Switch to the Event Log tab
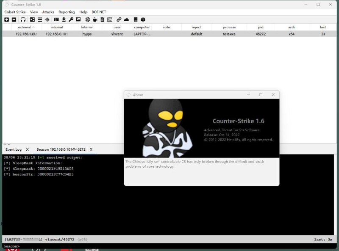The image size is (339, 251). point(14,149)
